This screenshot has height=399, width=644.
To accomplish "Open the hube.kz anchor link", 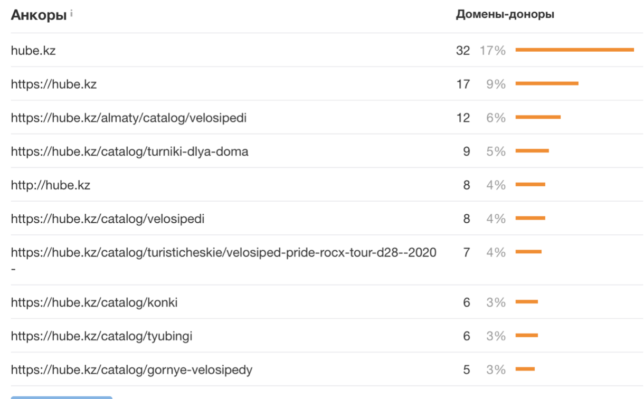I will [33, 51].
